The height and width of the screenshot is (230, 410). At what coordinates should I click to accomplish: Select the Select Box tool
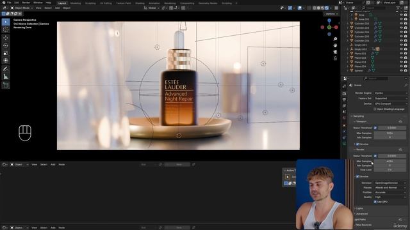tap(6, 22)
